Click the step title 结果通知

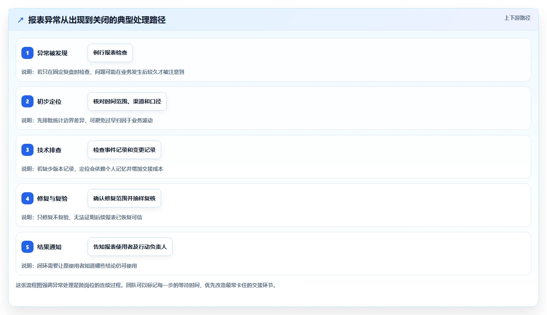[x=49, y=247]
